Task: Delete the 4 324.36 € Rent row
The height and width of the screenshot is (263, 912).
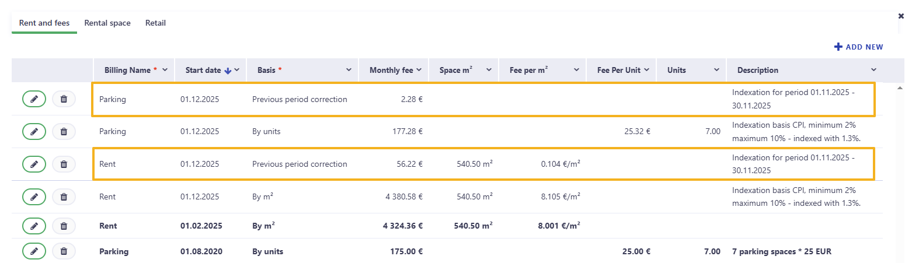Action: (x=64, y=226)
